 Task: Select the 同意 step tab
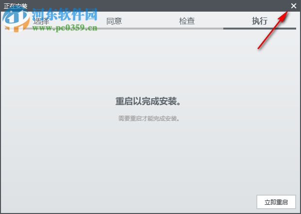114,21
